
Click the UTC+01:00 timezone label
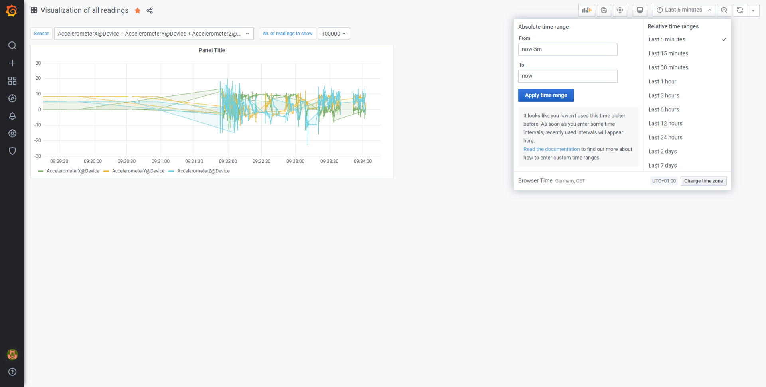[664, 181]
